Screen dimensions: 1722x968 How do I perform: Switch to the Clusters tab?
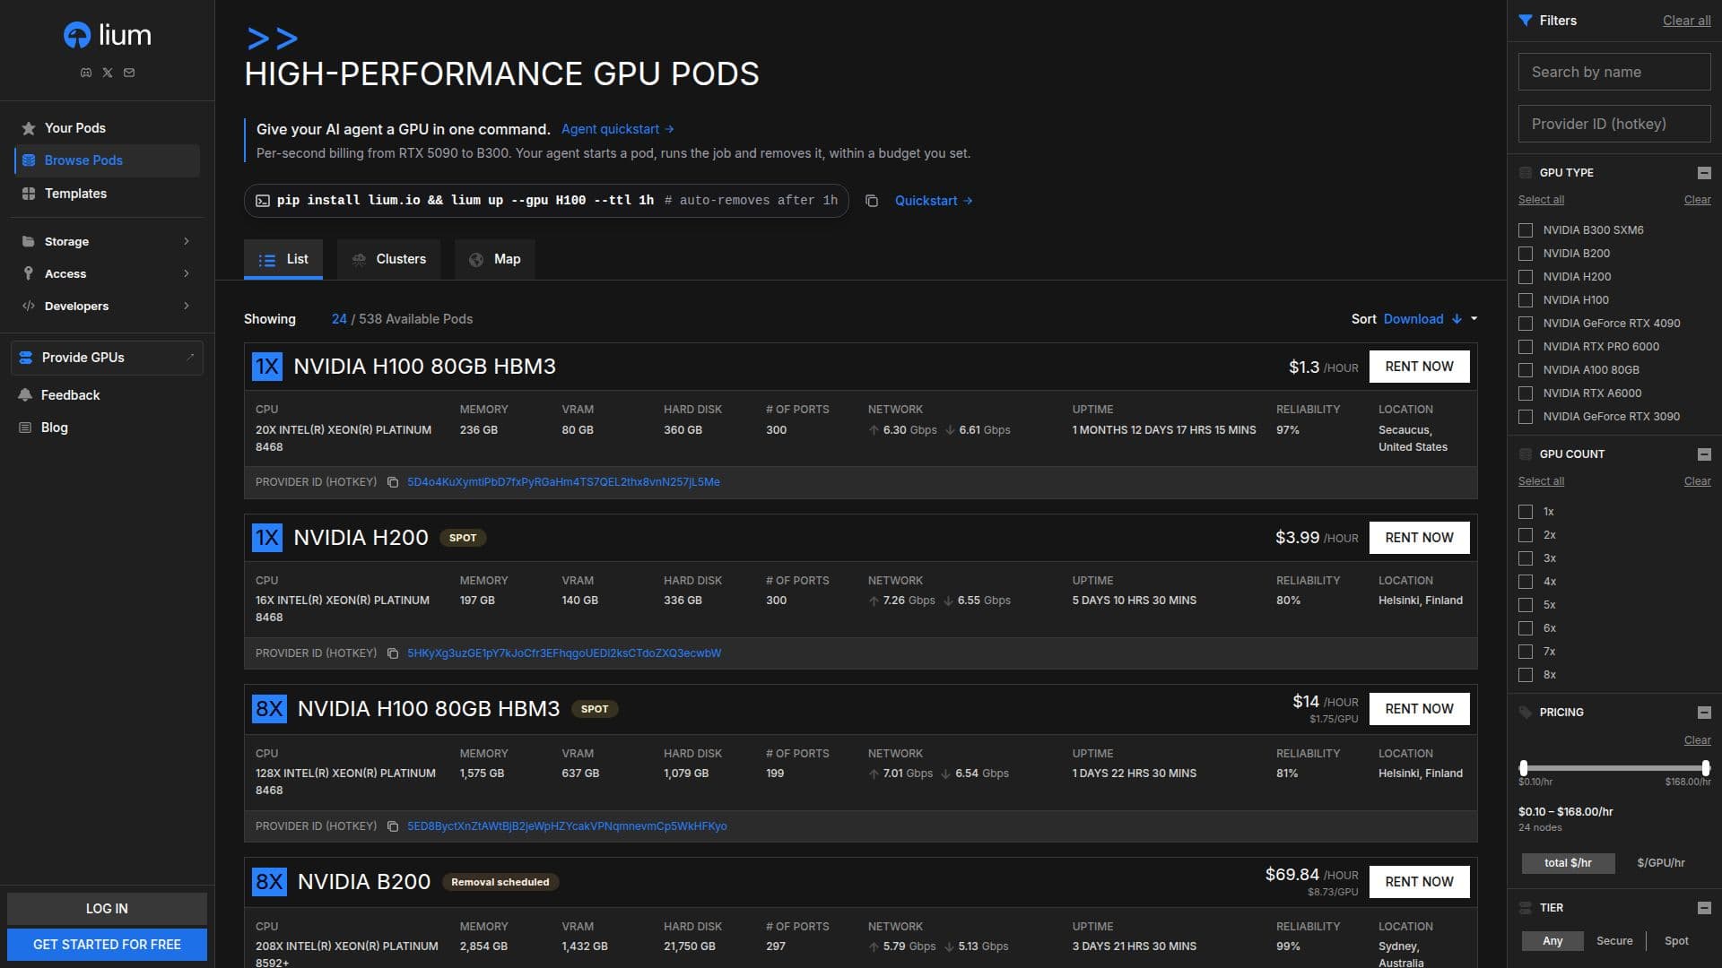click(389, 259)
